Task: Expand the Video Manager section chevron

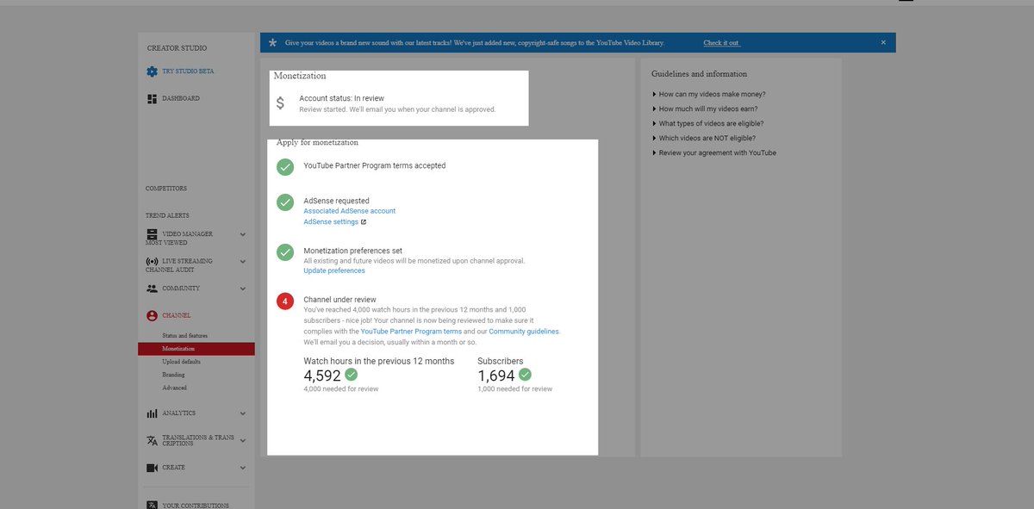Action: (243, 234)
